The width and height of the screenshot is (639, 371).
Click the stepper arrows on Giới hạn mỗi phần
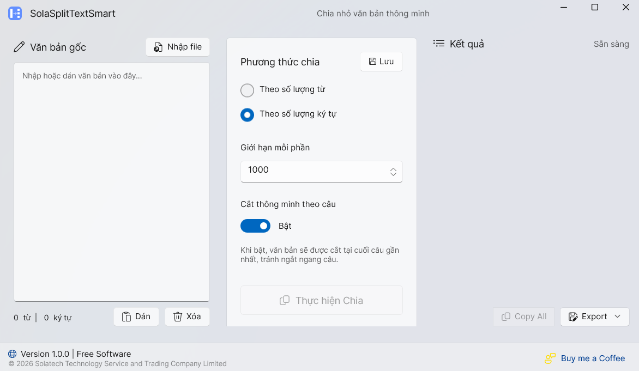pyautogui.click(x=393, y=171)
